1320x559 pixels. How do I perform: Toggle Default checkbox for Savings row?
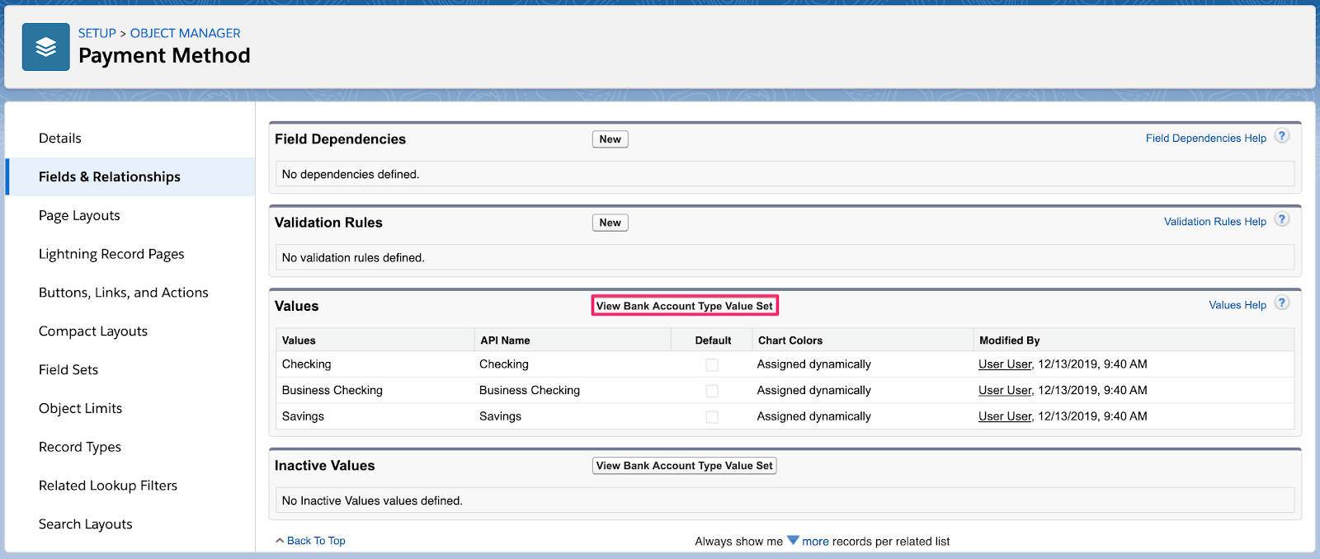pyautogui.click(x=712, y=417)
